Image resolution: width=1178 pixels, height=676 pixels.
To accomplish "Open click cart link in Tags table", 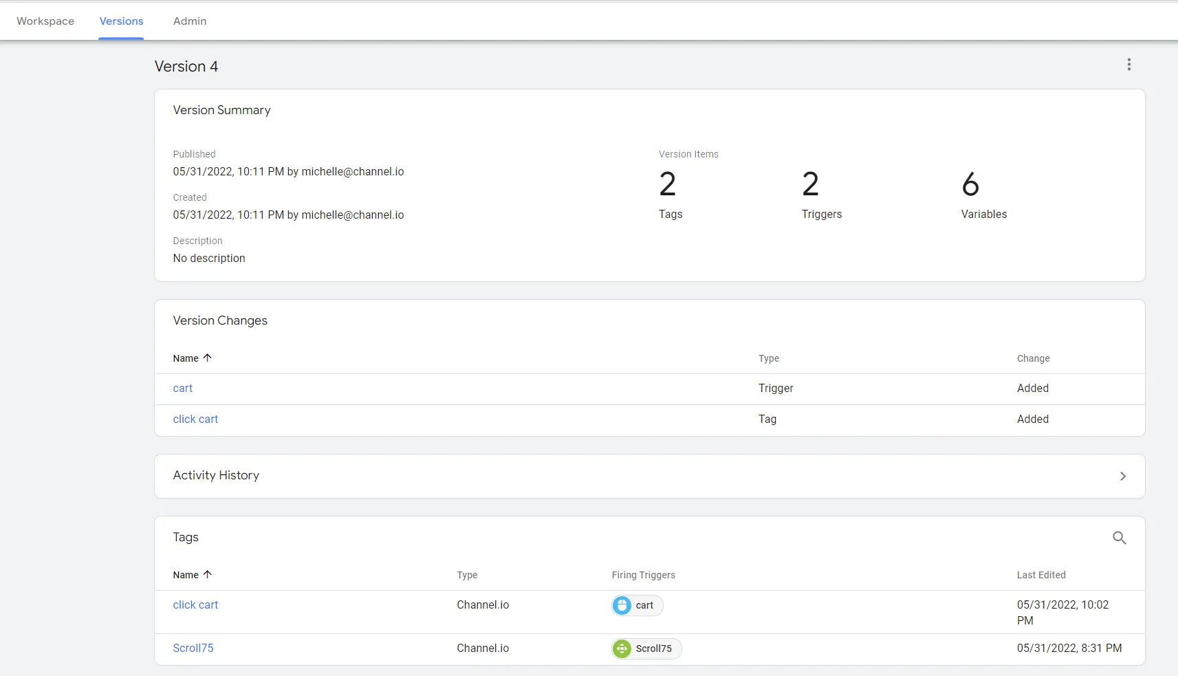I will [195, 605].
